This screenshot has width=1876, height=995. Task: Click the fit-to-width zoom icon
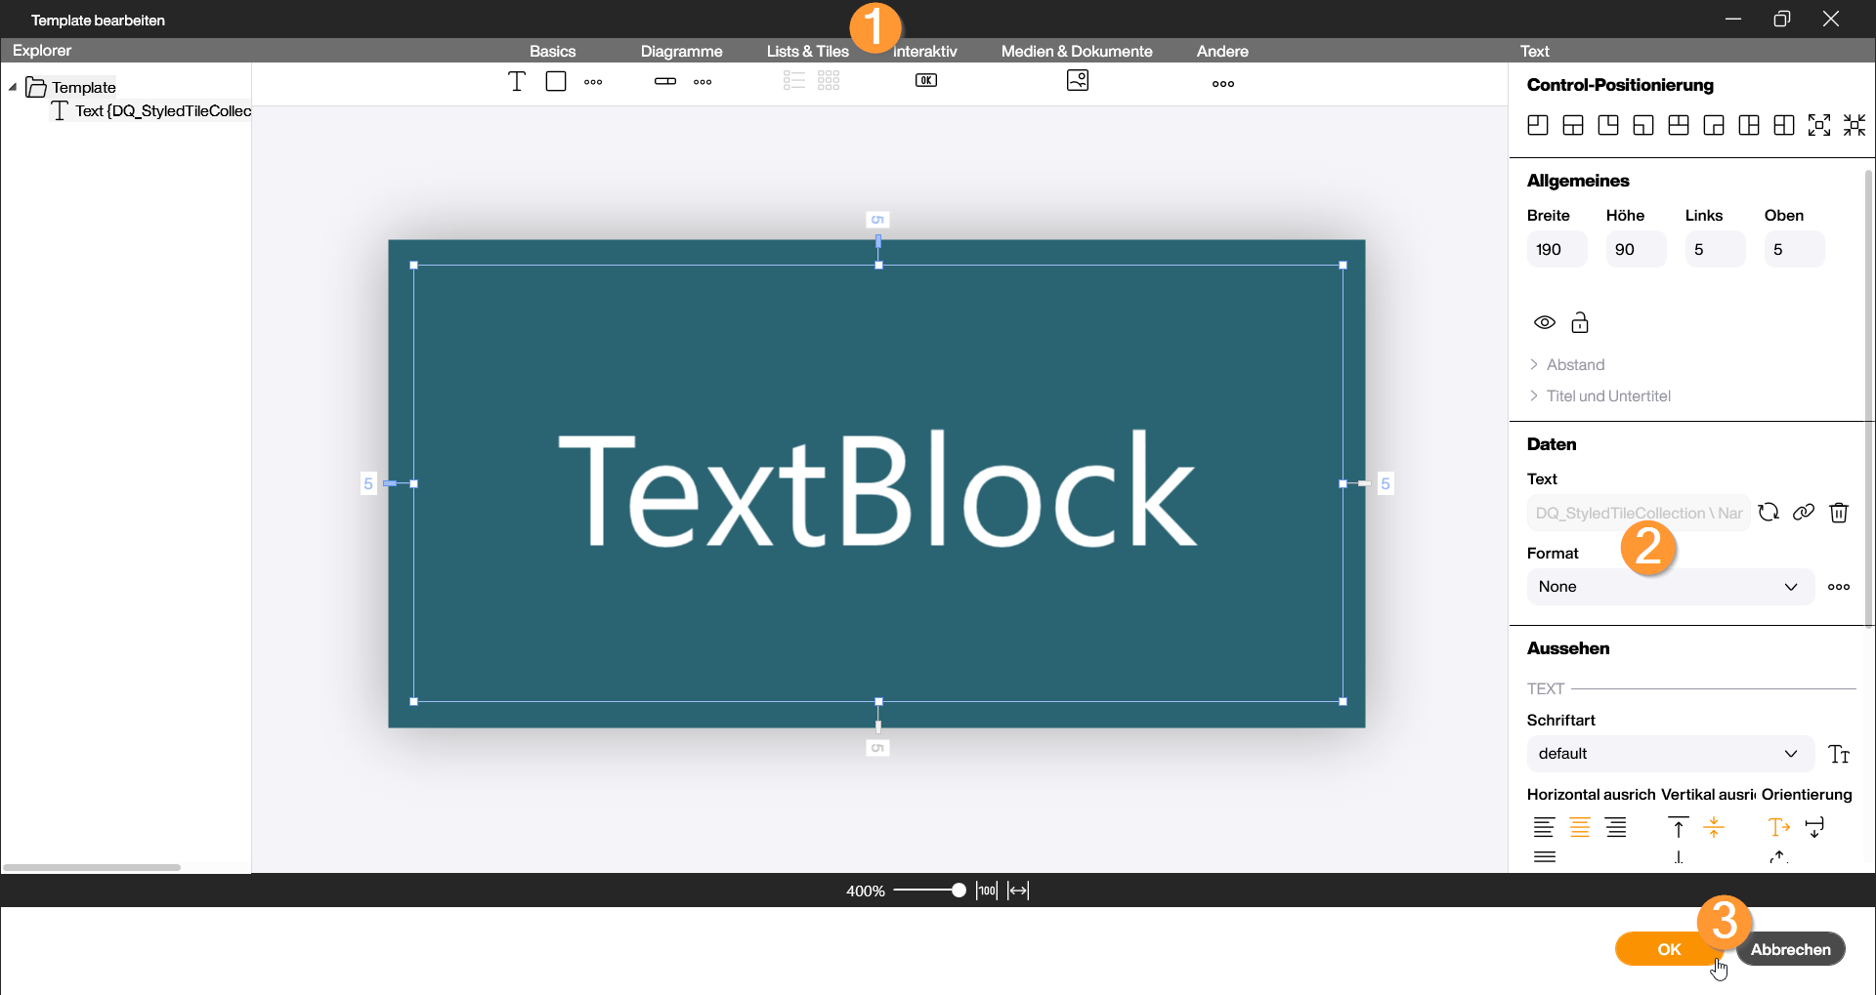click(x=1018, y=891)
